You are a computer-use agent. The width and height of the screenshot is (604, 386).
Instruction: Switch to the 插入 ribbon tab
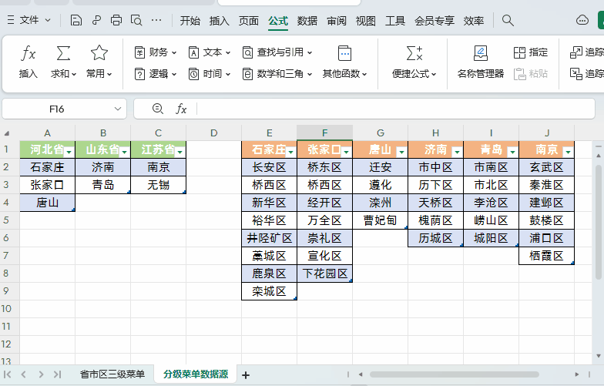219,21
